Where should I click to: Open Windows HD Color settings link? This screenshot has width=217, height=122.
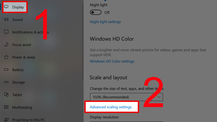[112, 61]
